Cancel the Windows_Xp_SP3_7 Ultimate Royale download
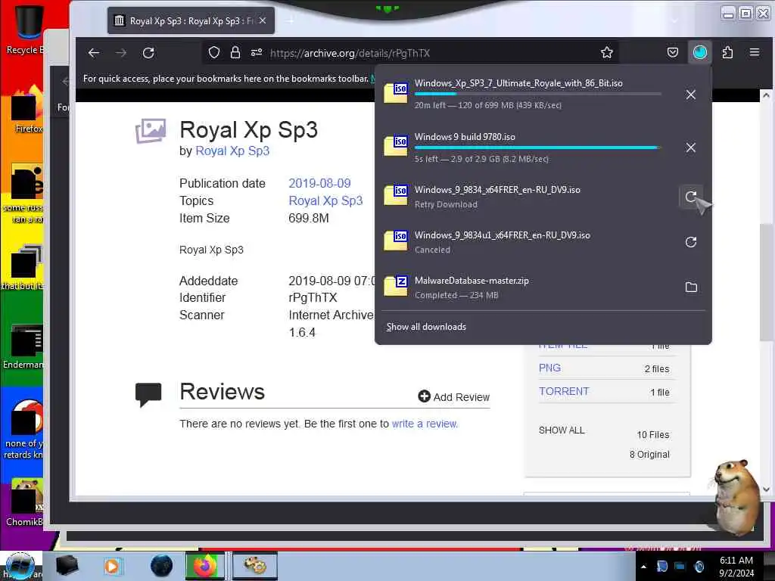This screenshot has width=775, height=581. (x=691, y=95)
